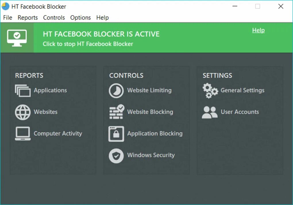
Task: Click the Websites globe icon
Action: [x=23, y=112]
